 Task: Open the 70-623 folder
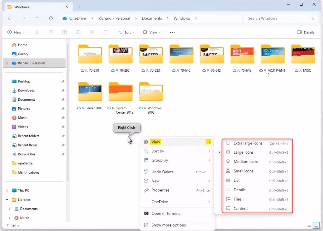[x=151, y=58]
